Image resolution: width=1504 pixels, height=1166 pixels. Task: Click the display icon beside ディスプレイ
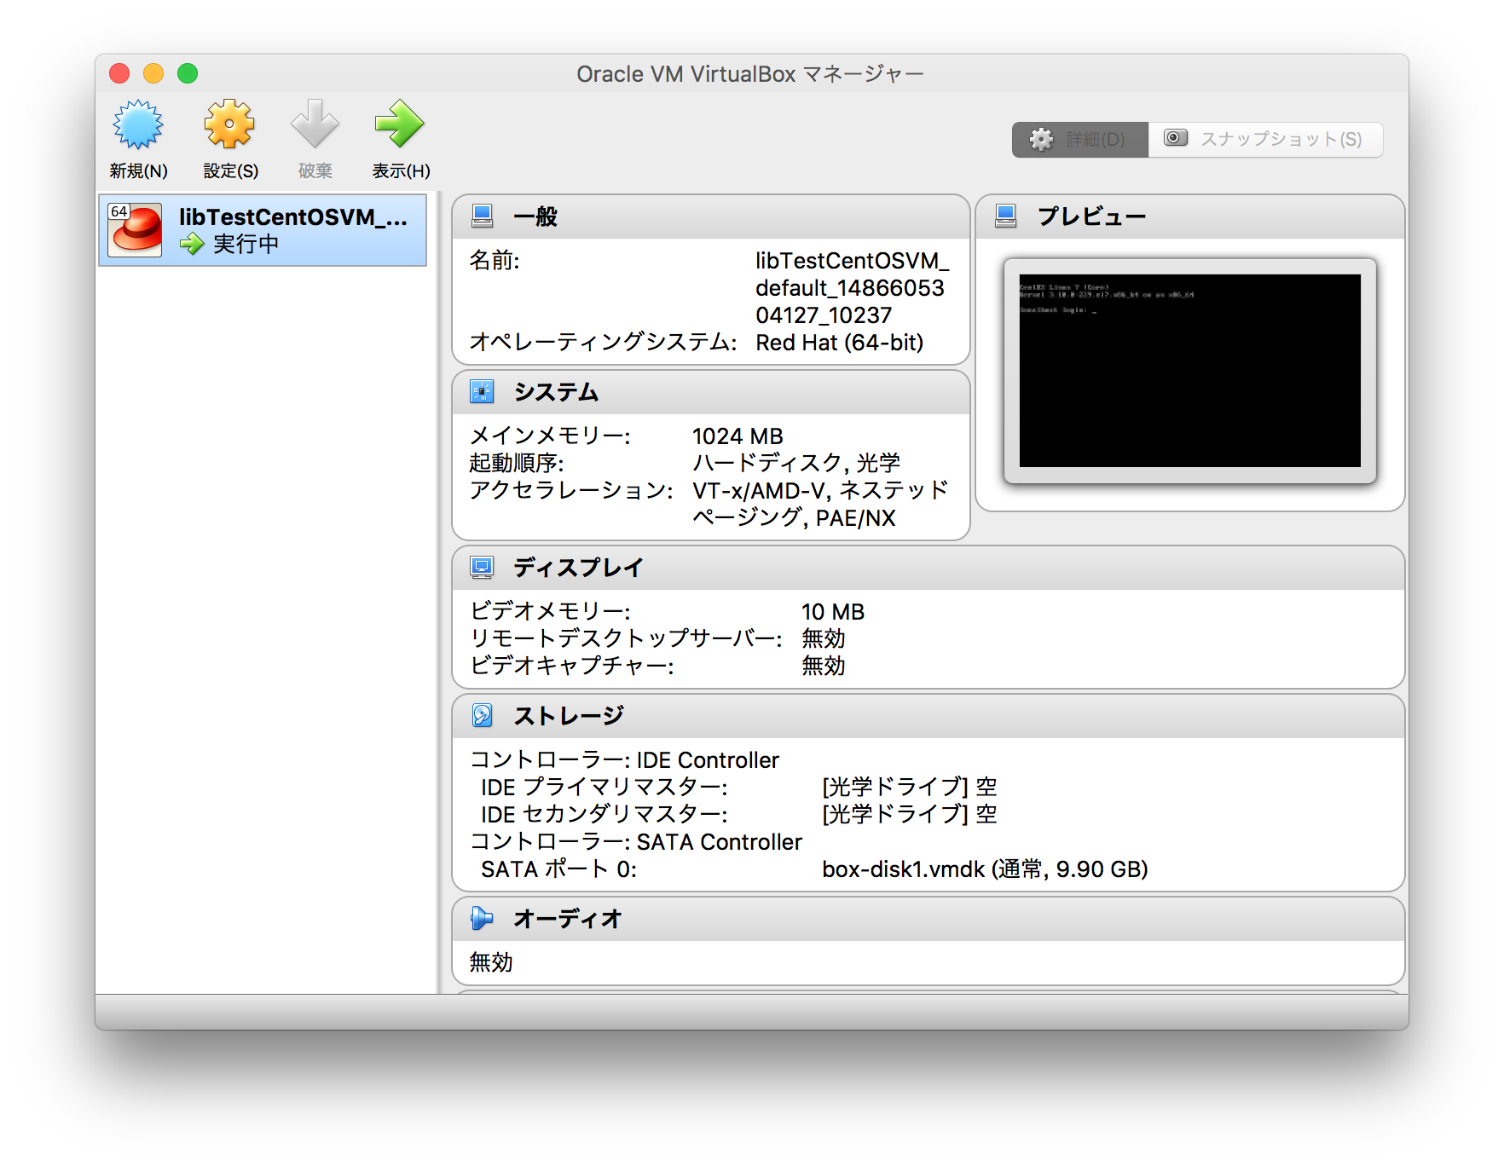point(482,567)
